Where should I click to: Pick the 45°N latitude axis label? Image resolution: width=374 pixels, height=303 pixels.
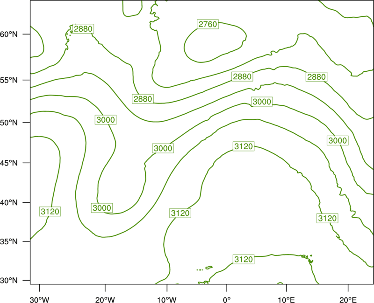click(x=9, y=163)
